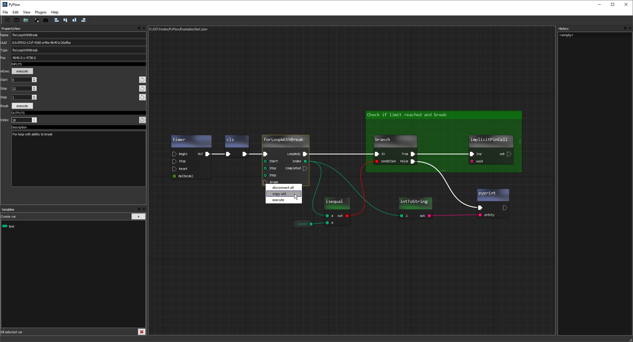Image resolution: width=633 pixels, height=342 pixels.
Task: Select 'copy uid' in context menu
Action: (279, 194)
